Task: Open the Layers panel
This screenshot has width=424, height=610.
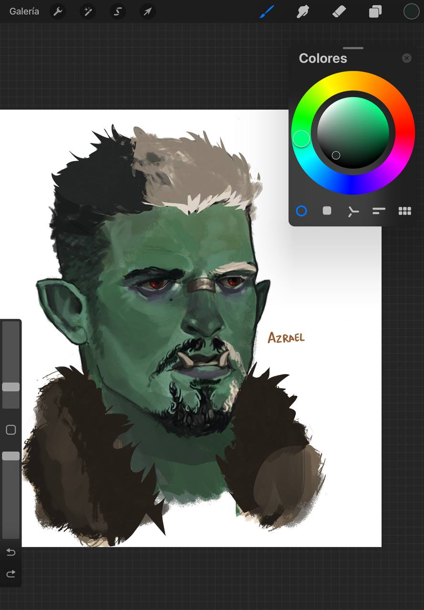Action: 375,11
